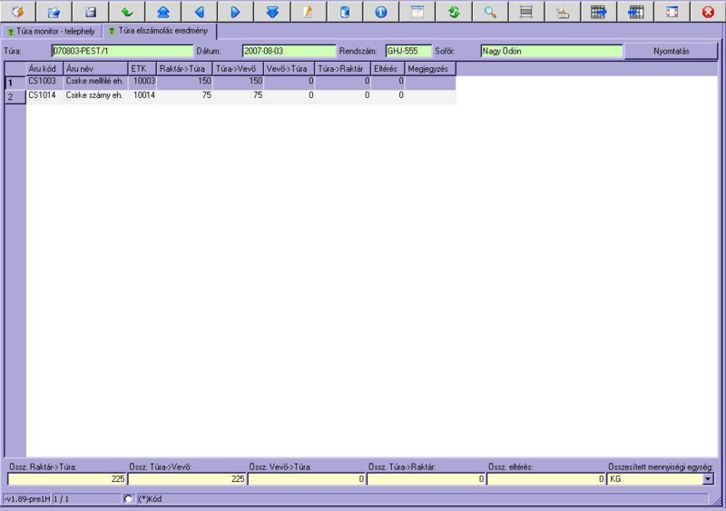Click the Túra field with 070803-PEST/1
Image resolution: width=726 pixels, height=511 pixels.
(123, 51)
